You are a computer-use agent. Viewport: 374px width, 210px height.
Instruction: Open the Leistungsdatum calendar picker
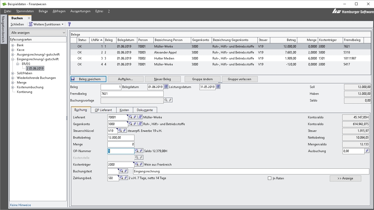[x=218, y=87]
